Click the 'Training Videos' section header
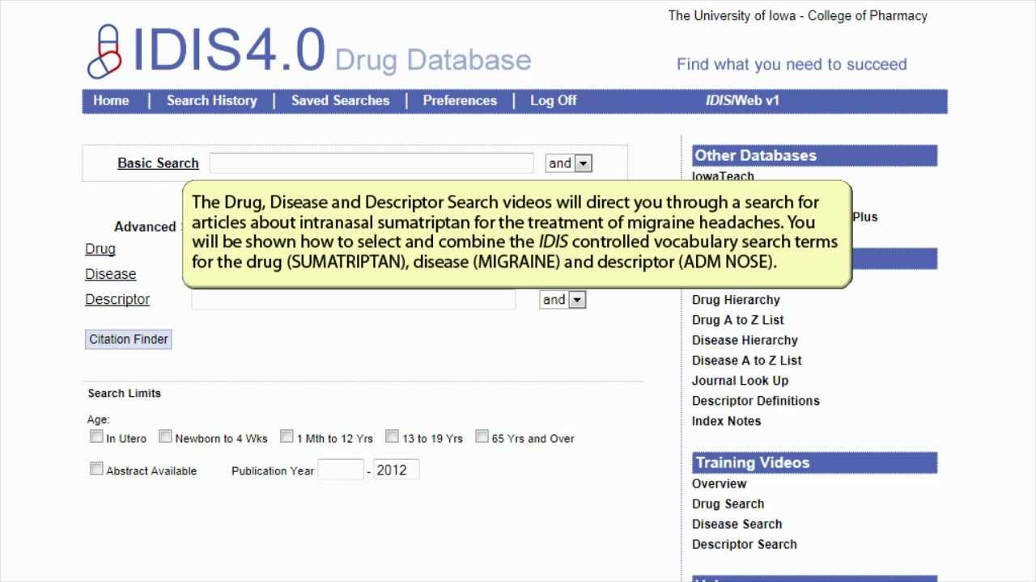This screenshot has height=582, width=1036. coord(814,462)
